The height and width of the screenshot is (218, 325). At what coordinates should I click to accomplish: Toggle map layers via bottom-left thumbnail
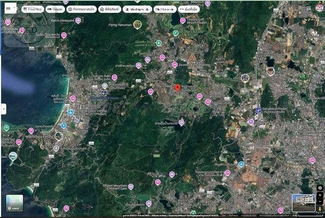[14, 203]
